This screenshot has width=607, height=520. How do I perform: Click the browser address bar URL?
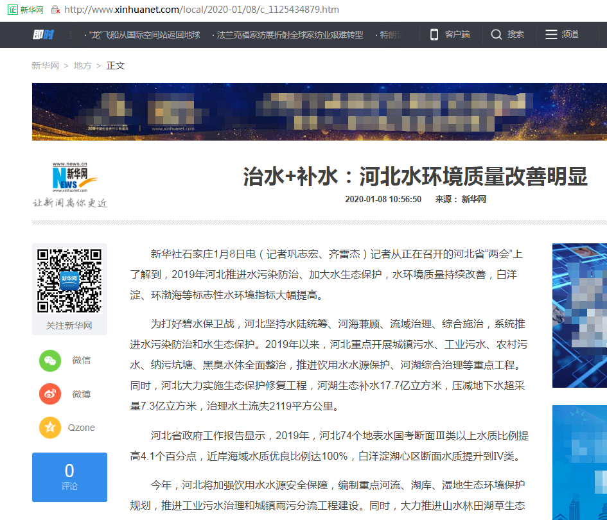pyautogui.click(x=202, y=10)
